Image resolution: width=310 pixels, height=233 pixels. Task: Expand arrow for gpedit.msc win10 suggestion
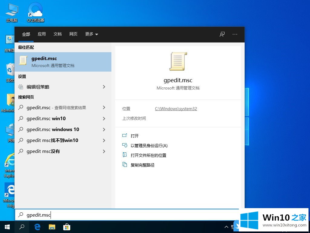tap(104, 119)
